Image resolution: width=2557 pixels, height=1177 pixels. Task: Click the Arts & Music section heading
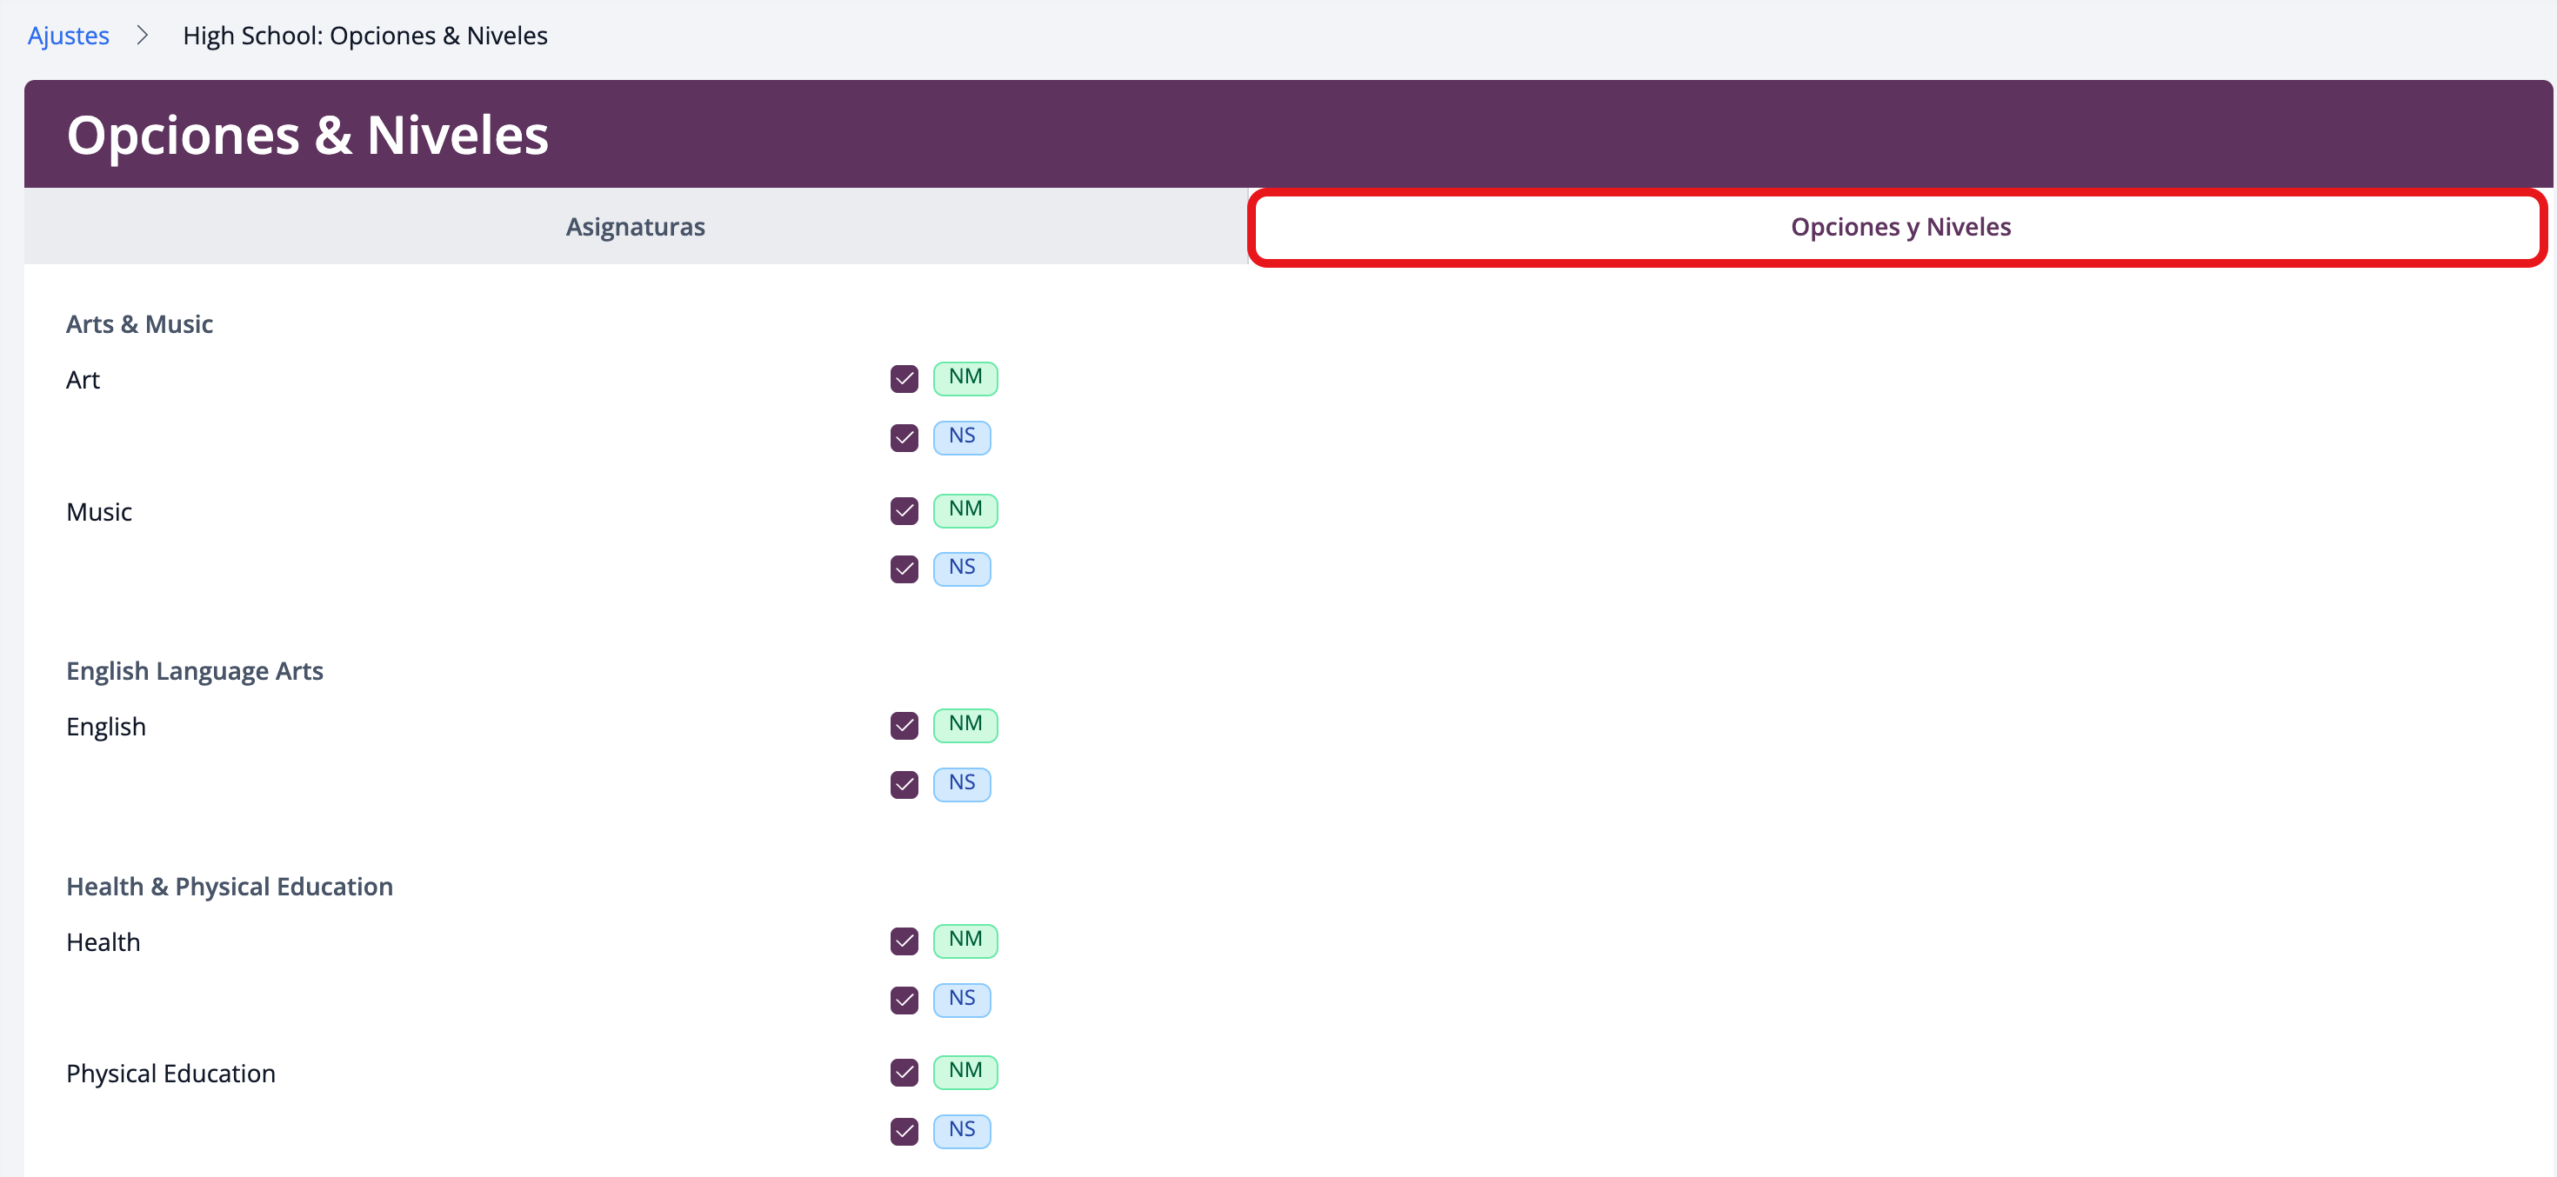click(x=139, y=324)
